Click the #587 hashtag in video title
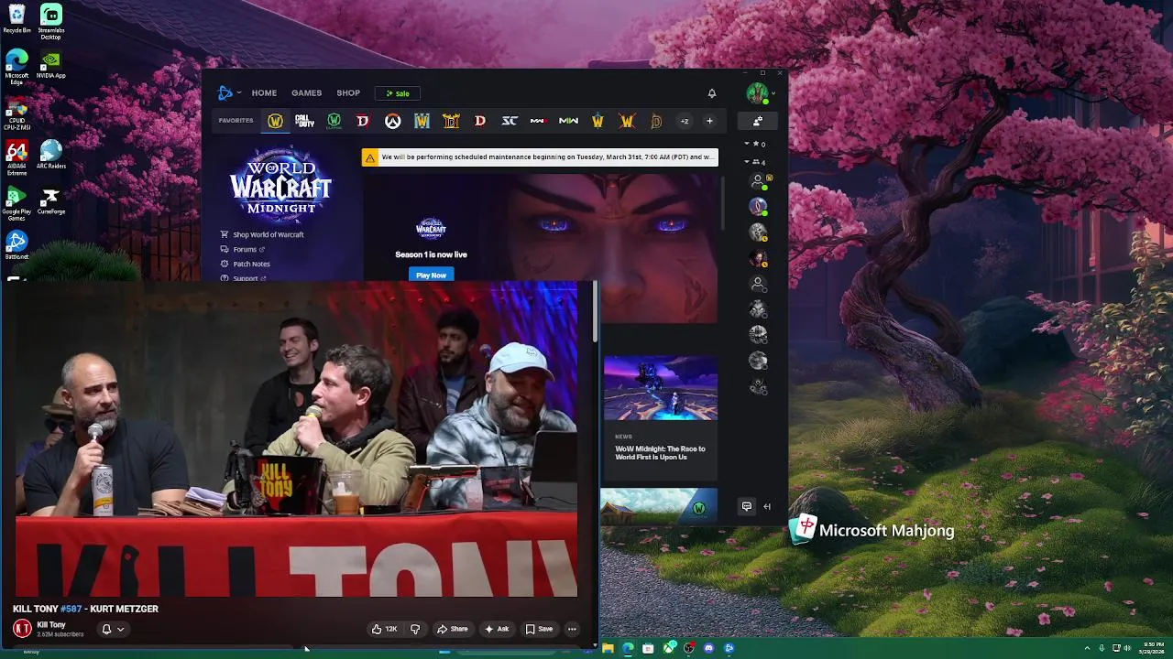The width and height of the screenshot is (1173, 659). pos(71,609)
